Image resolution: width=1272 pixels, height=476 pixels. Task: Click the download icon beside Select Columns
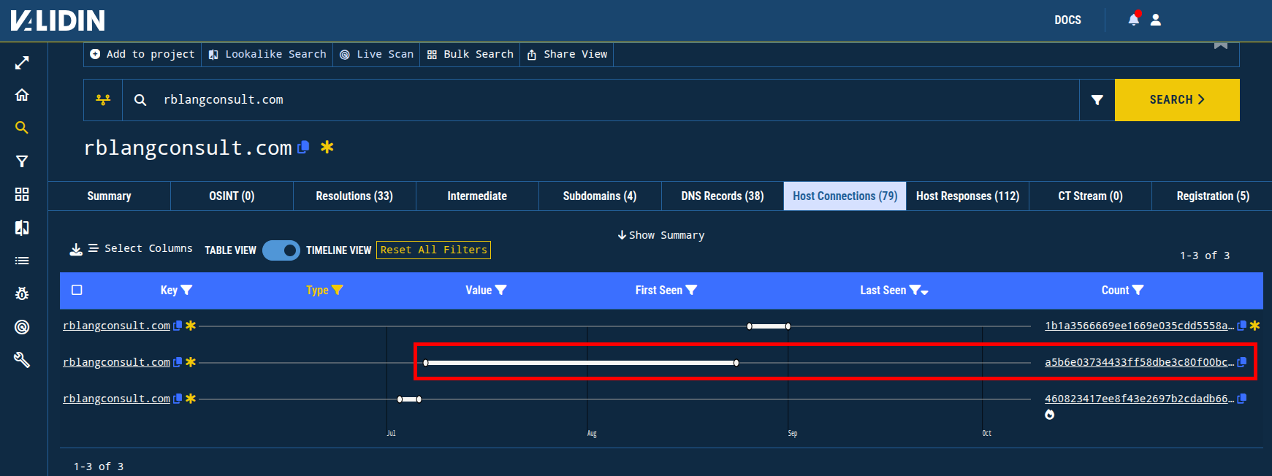click(x=76, y=250)
